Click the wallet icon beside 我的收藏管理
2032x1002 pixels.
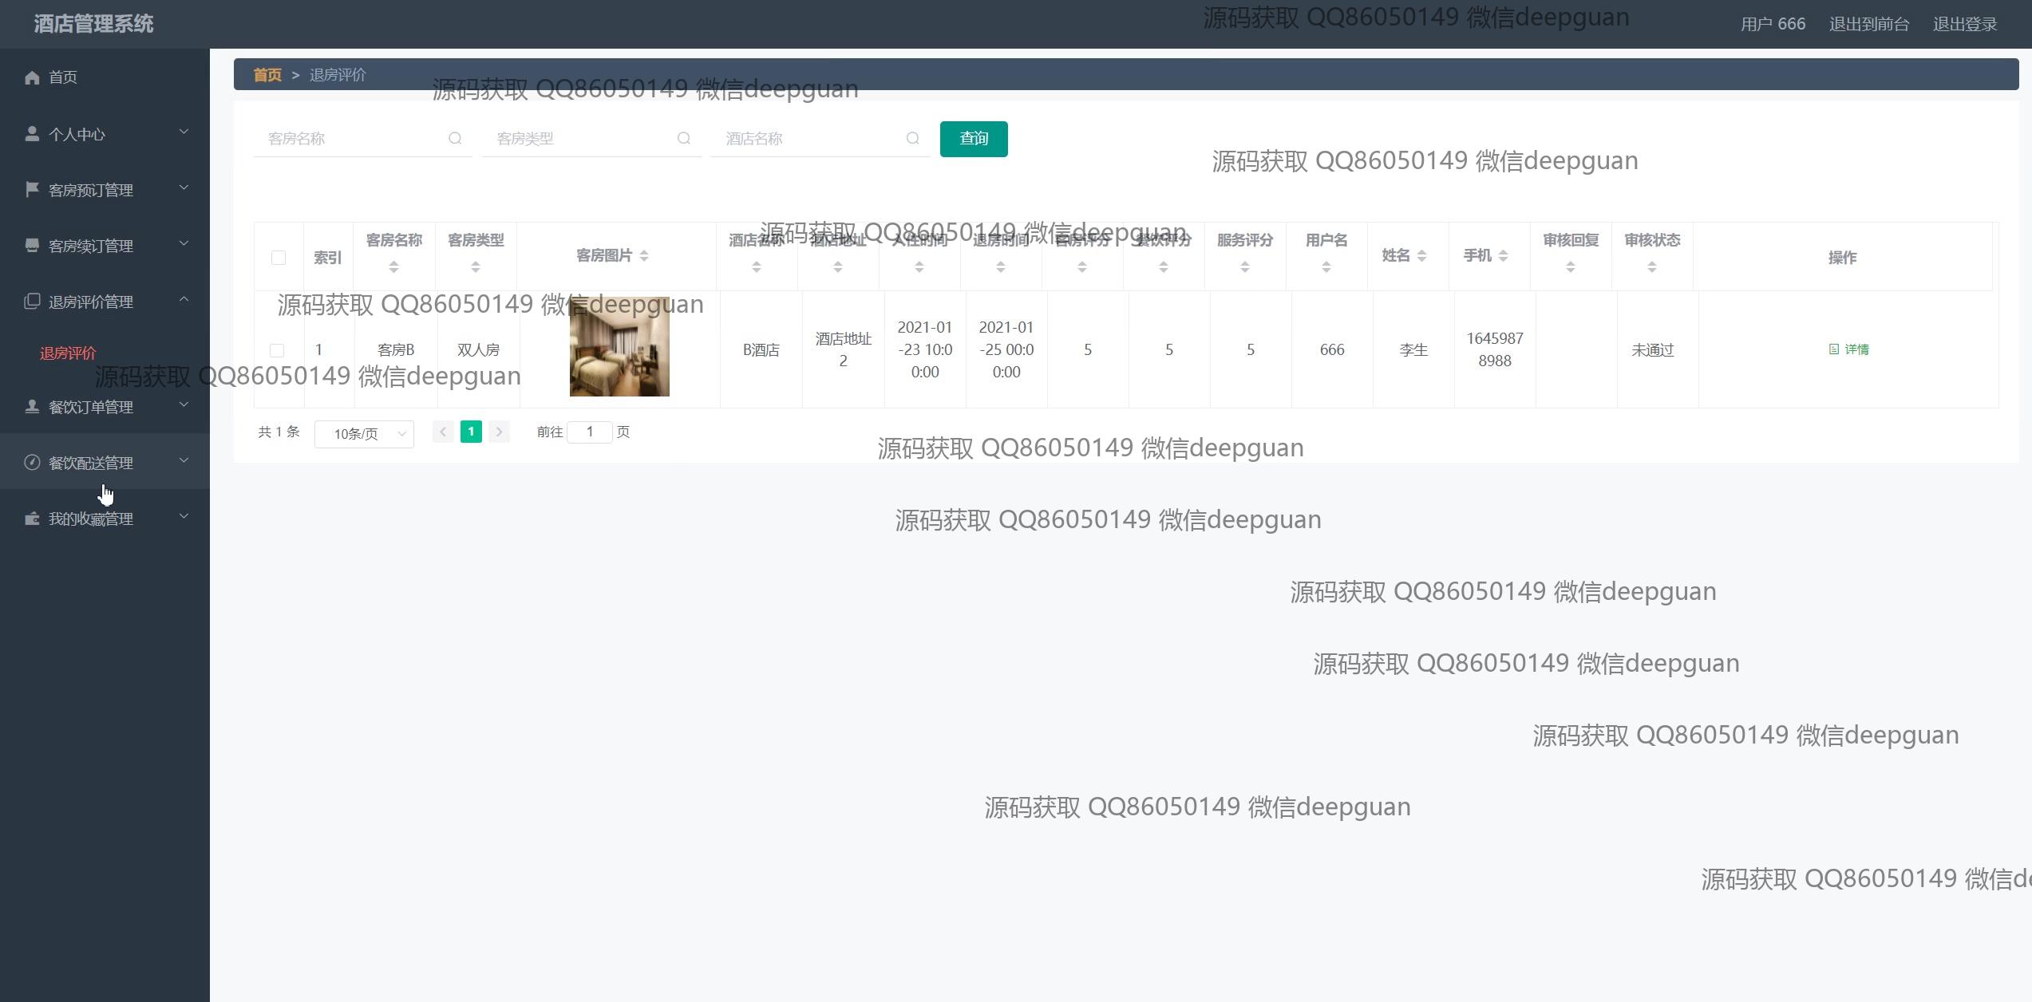(32, 519)
